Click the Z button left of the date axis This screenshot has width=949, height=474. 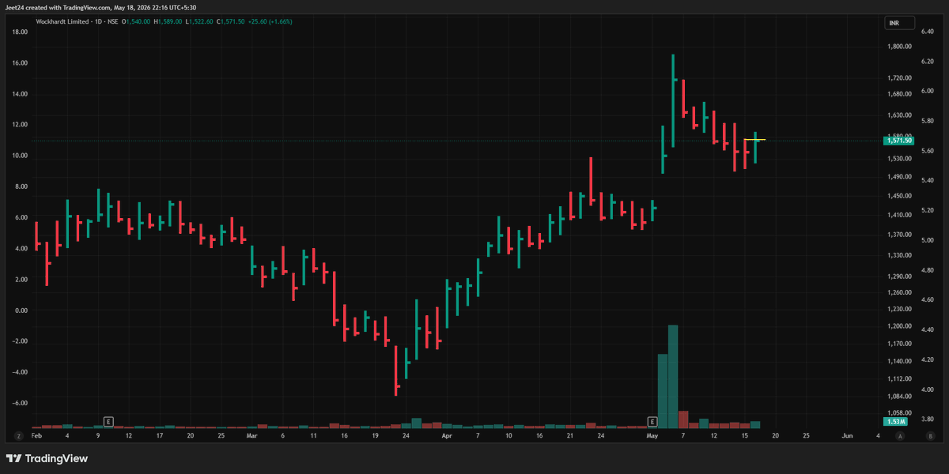pyautogui.click(x=17, y=435)
